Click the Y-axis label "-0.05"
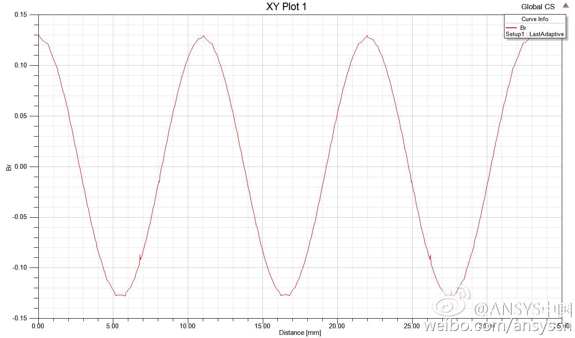Viewport: 575px width, 338px height. (20, 217)
